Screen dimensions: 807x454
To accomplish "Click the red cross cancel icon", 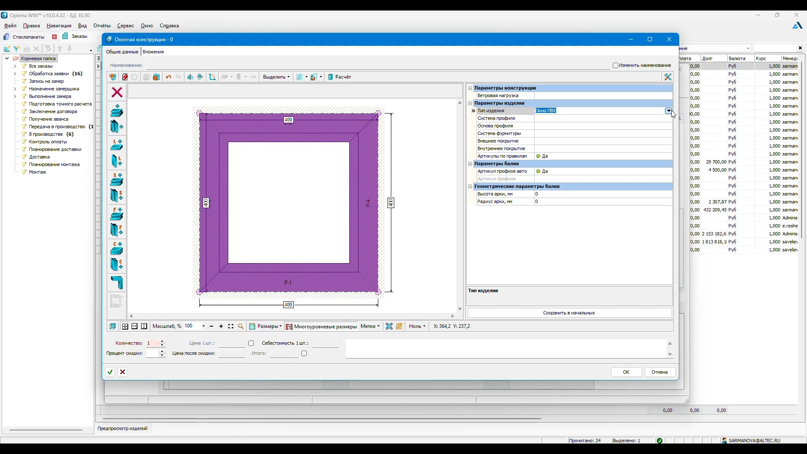I will 123,372.
